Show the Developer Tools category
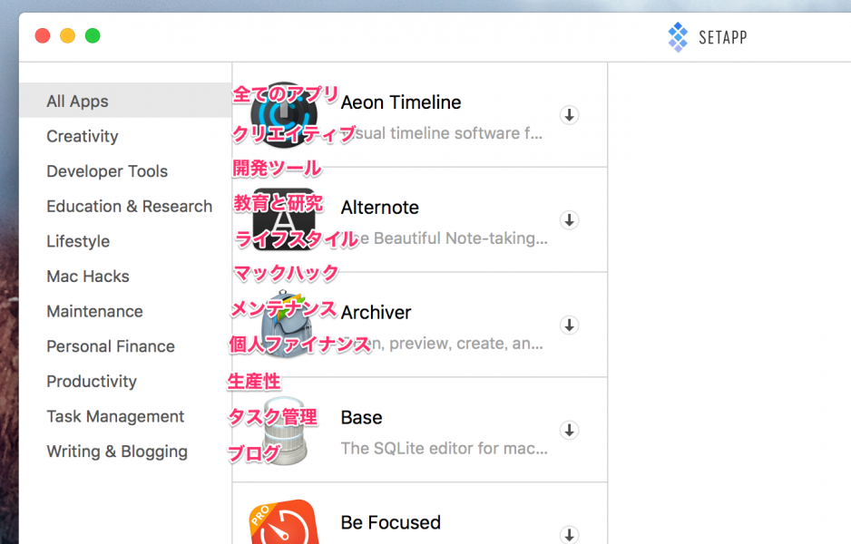 click(107, 171)
